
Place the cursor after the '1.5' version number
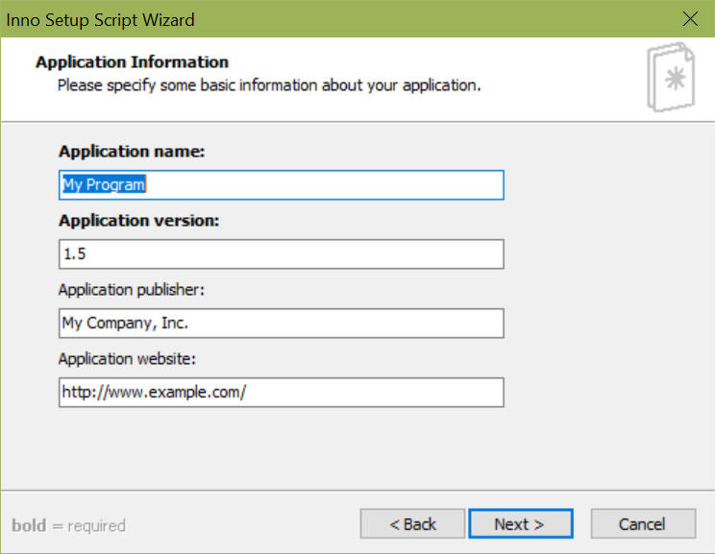(87, 254)
